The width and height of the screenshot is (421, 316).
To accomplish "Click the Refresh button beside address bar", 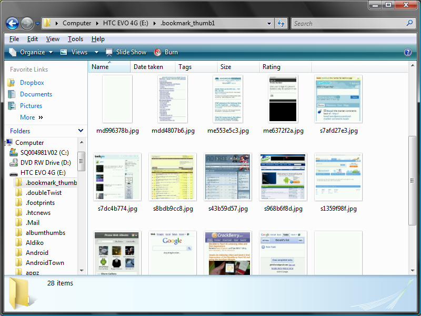I will coord(281,23).
